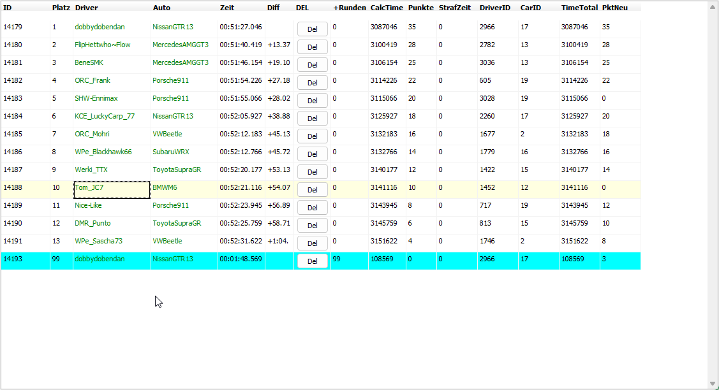Viewport: 719px width, 390px height.
Task: Sort table by Zeit column header
Action: click(x=227, y=8)
